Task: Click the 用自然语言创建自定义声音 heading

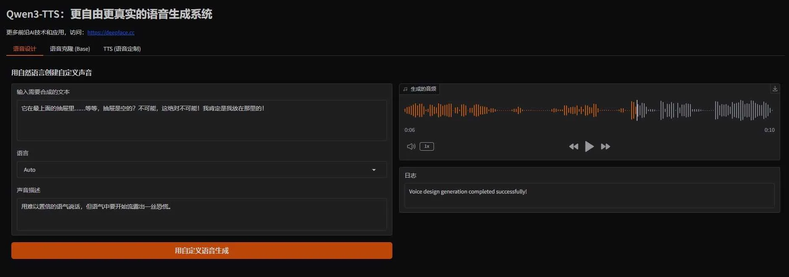Action: tap(52, 73)
